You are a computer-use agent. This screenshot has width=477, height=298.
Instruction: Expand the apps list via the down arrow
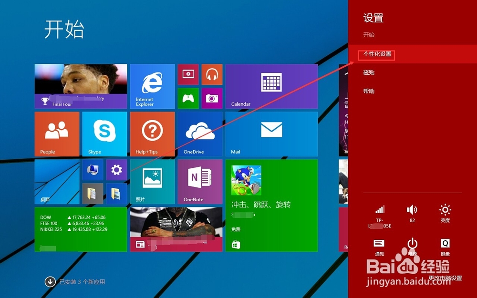coord(50,282)
